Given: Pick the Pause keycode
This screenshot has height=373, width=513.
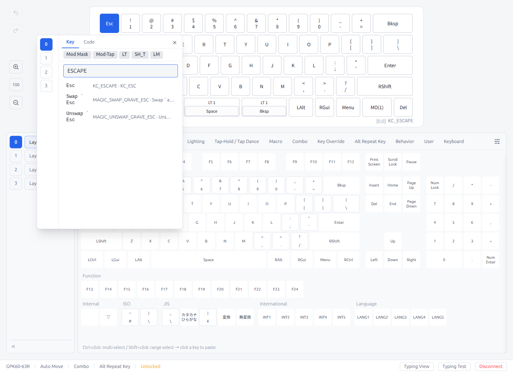Looking at the screenshot, I should point(412,162).
